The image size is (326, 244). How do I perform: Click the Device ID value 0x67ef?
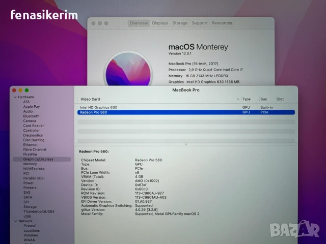(x=141, y=185)
